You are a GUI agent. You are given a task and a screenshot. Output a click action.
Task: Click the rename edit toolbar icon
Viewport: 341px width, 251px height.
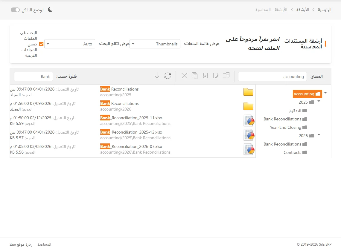(x=216, y=76)
